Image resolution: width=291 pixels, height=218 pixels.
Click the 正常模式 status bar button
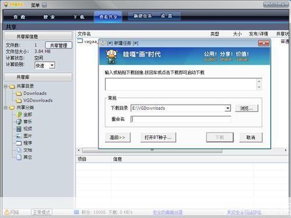pos(41,212)
